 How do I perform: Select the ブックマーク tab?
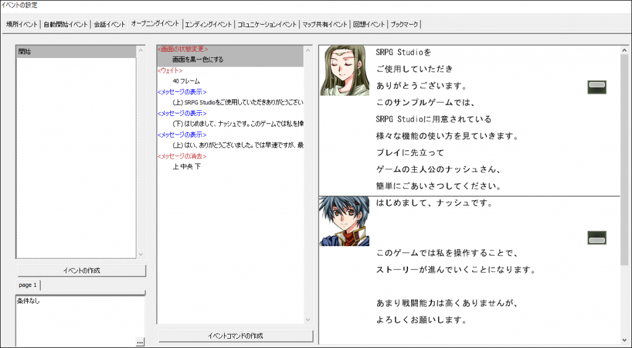tap(404, 25)
